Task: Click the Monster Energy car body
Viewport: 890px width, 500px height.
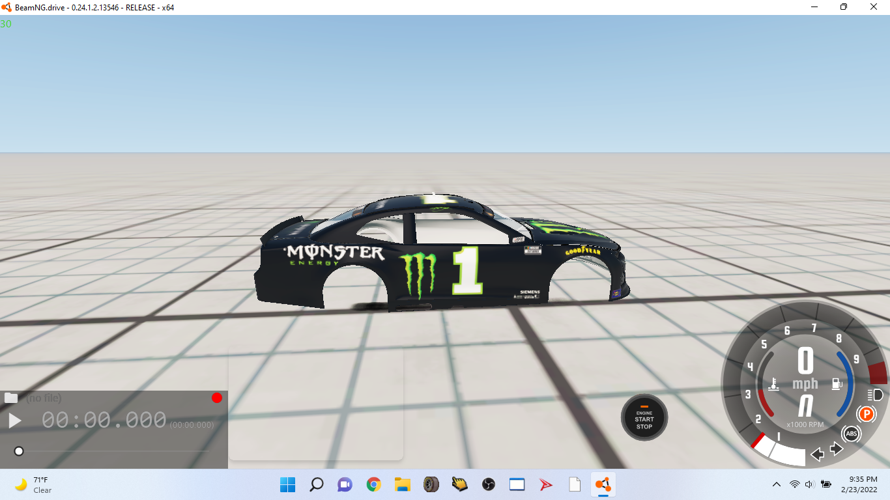Action: [442, 253]
